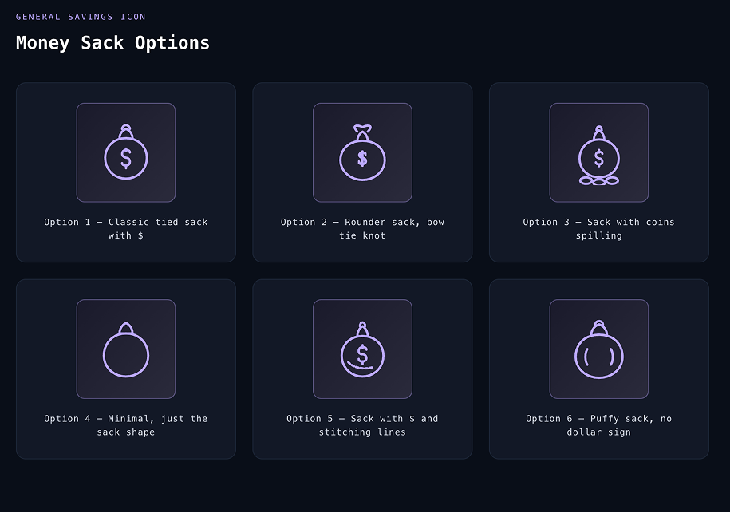Select the minimal sack shape icon
This screenshot has width=730, height=513.
pos(125,349)
